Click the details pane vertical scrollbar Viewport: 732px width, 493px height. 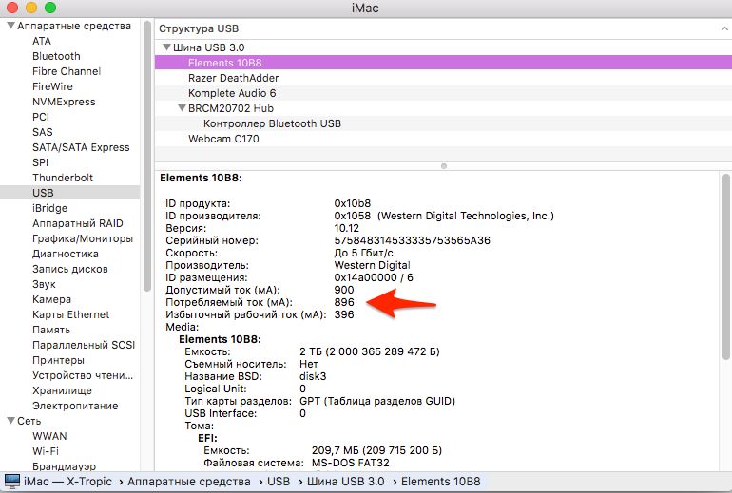(726, 267)
